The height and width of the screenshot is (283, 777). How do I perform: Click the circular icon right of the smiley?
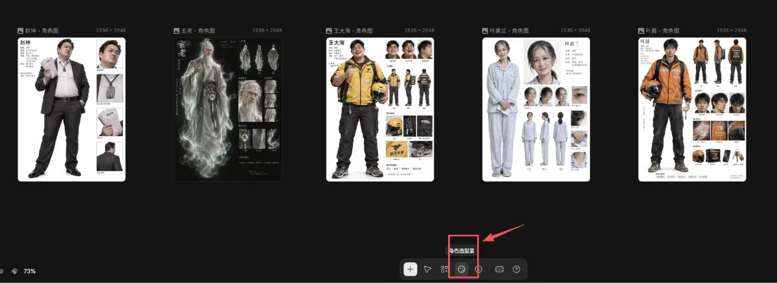[x=479, y=269]
